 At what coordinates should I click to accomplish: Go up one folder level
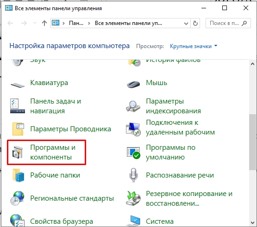click(44, 23)
